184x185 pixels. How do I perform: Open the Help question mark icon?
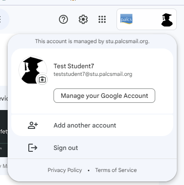(63, 19)
